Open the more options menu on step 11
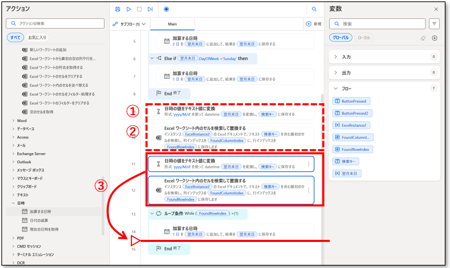This screenshot has height=268, width=450. (x=309, y=164)
